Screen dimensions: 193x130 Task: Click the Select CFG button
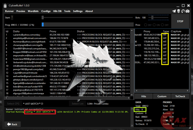(x=13, y=103)
